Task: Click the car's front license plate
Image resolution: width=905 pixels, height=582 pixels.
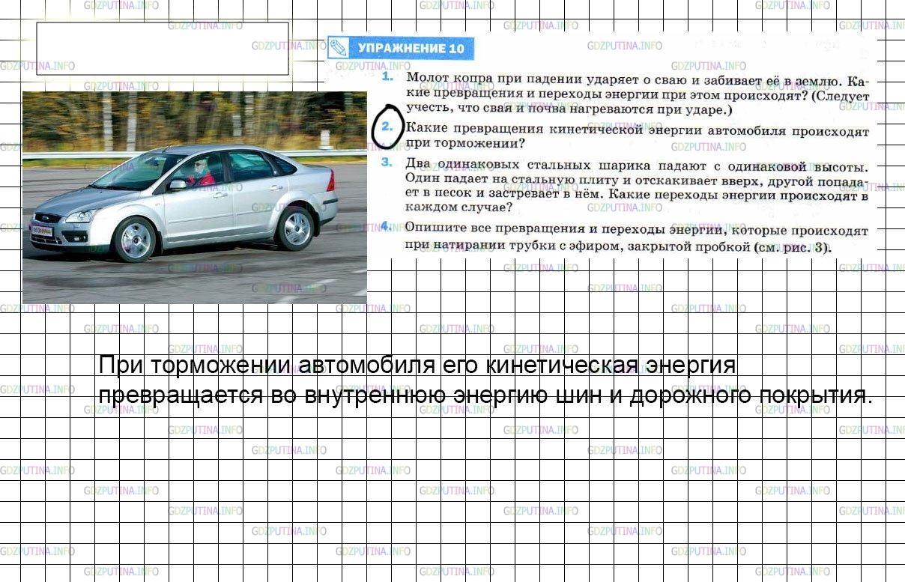Action: click(43, 229)
